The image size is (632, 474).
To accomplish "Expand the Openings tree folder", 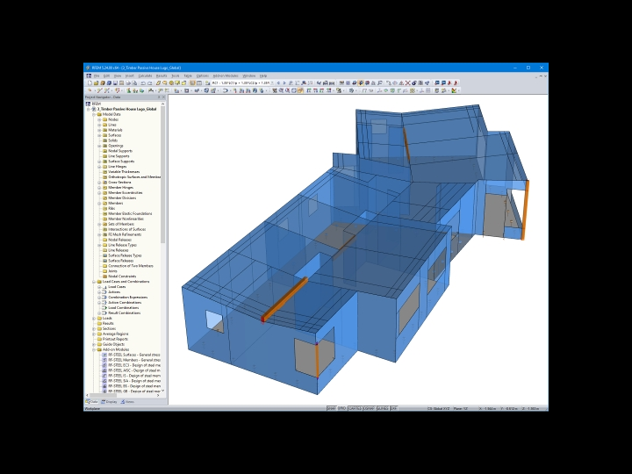I will (99, 146).
